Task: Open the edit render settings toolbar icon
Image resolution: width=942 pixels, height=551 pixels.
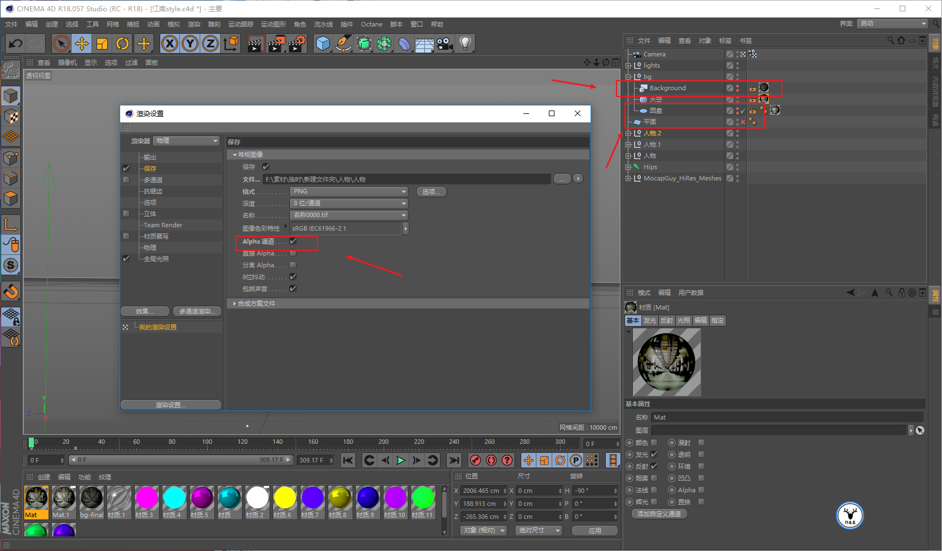Action: tap(297, 43)
